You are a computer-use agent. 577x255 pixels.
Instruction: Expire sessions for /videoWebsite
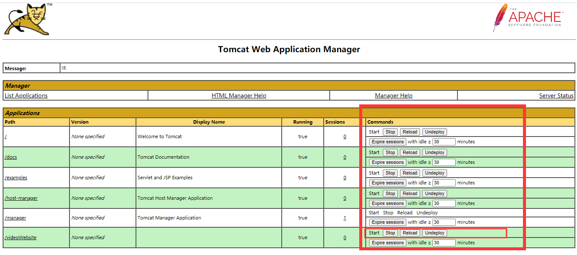[388, 243]
